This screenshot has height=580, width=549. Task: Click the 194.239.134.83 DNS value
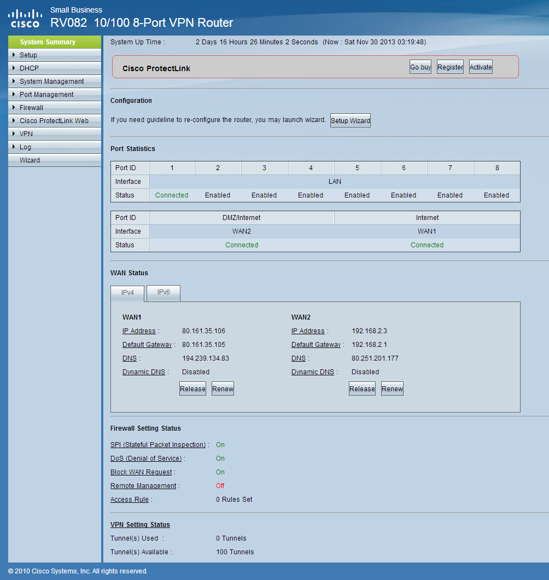click(206, 358)
